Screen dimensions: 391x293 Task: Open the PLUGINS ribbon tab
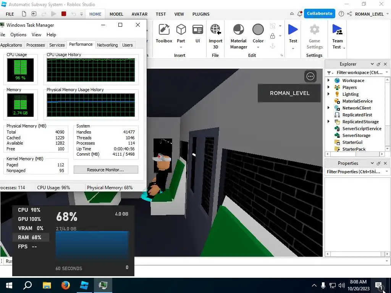(201, 14)
